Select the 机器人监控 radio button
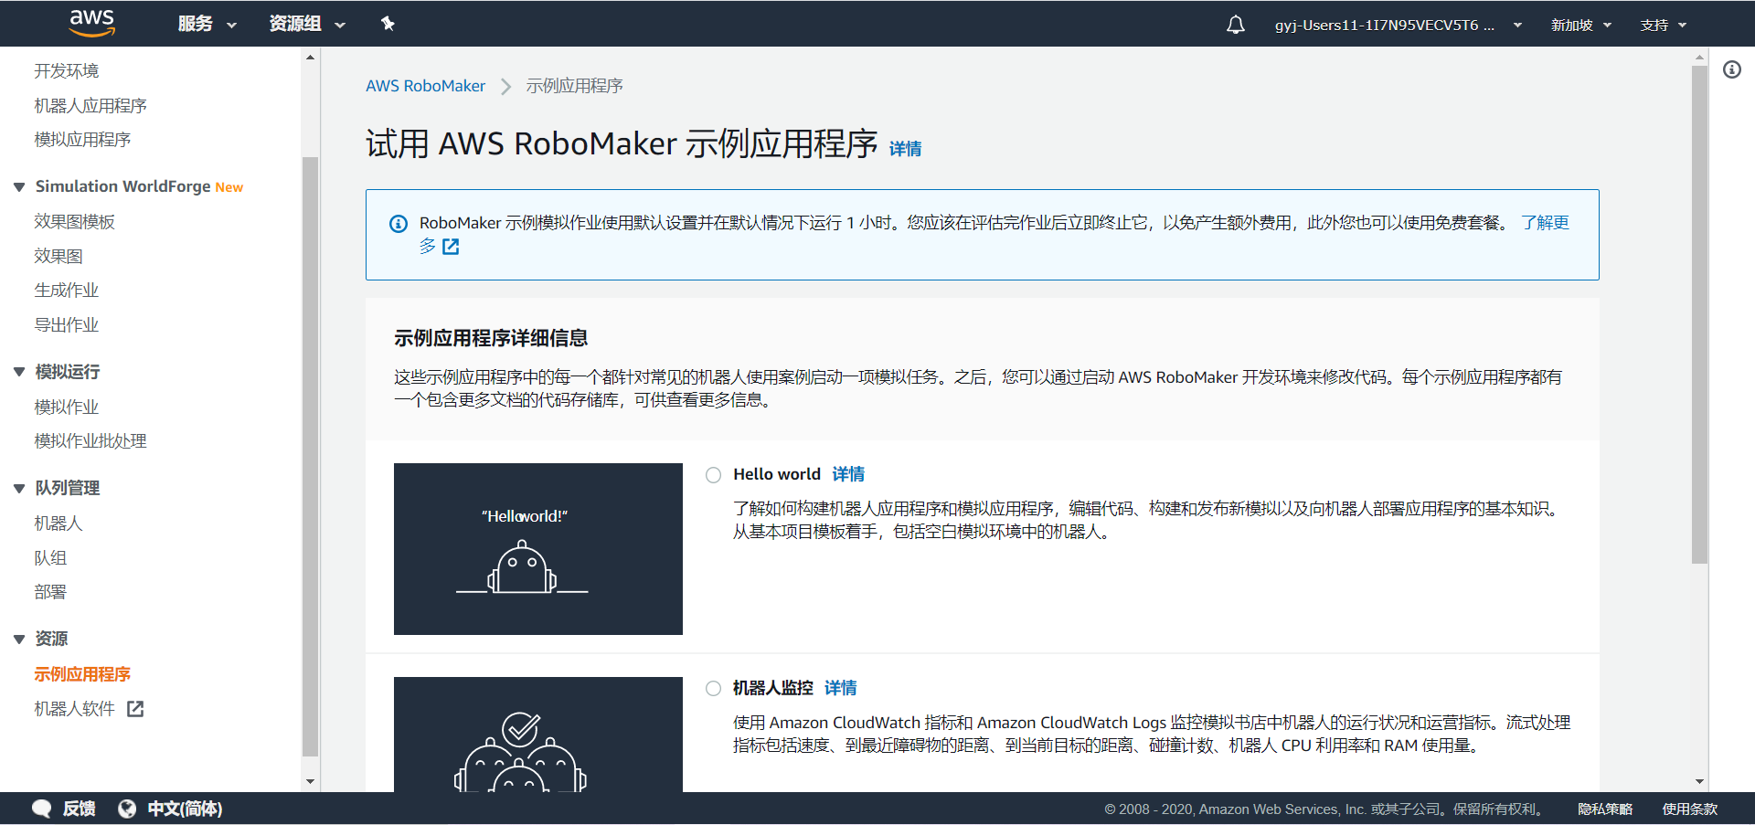Viewport: 1755px width, 825px height. (x=714, y=689)
